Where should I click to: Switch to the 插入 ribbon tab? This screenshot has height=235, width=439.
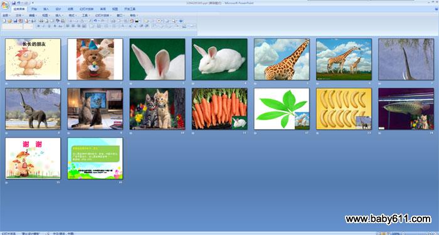coord(46,9)
